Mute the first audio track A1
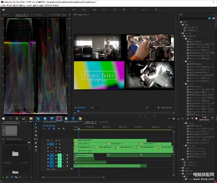Image resolution: width=217 pixels, height=183 pixels. (x=60, y=155)
